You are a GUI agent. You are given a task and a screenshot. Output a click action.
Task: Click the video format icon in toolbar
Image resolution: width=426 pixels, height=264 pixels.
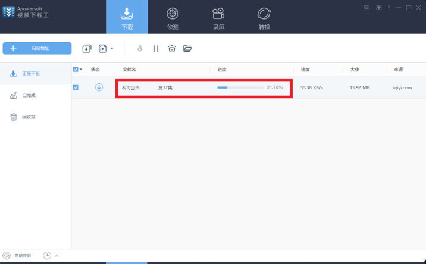(103, 49)
